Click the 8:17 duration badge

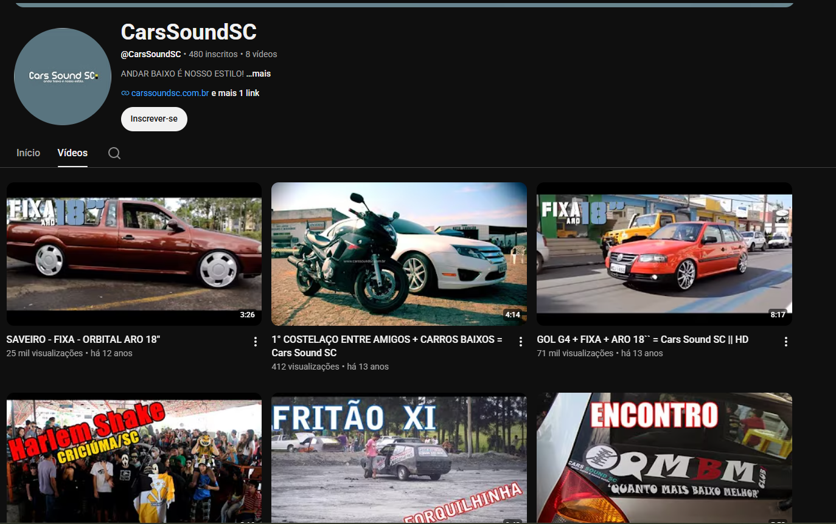point(778,315)
